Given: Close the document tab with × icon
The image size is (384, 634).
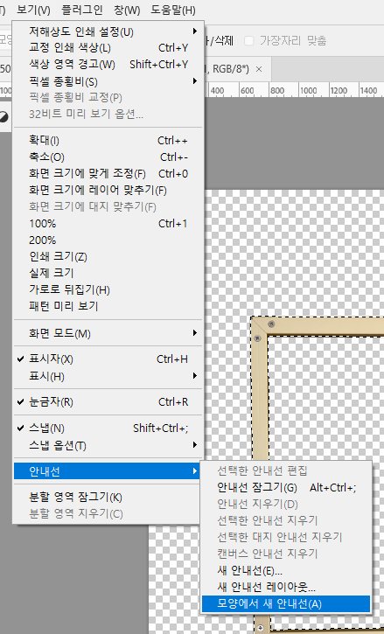Looking at the screenshot, I should [259, 69].
